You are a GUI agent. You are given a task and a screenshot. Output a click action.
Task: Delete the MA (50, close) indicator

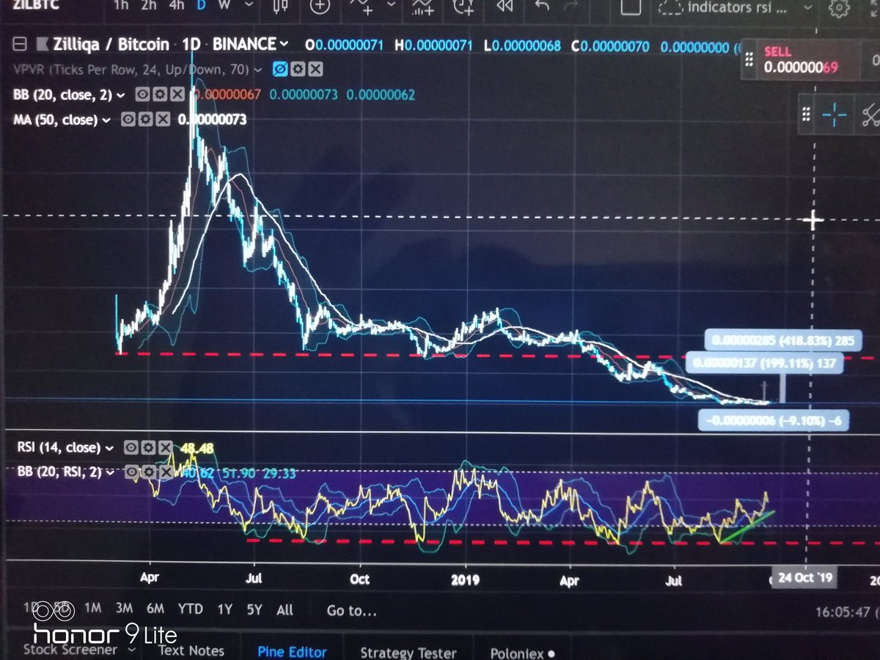162,120
